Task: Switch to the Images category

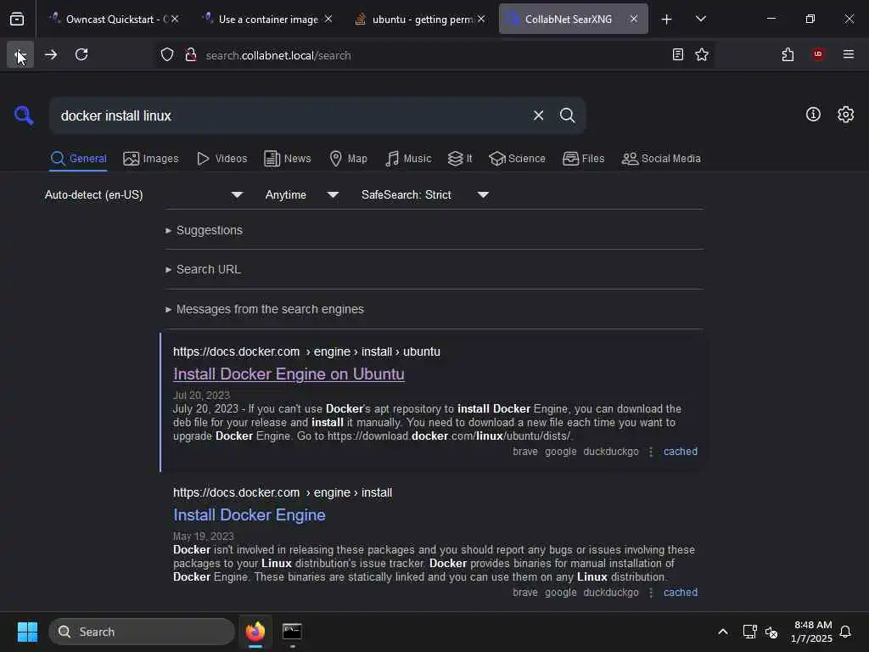Action: coord(151,159)
